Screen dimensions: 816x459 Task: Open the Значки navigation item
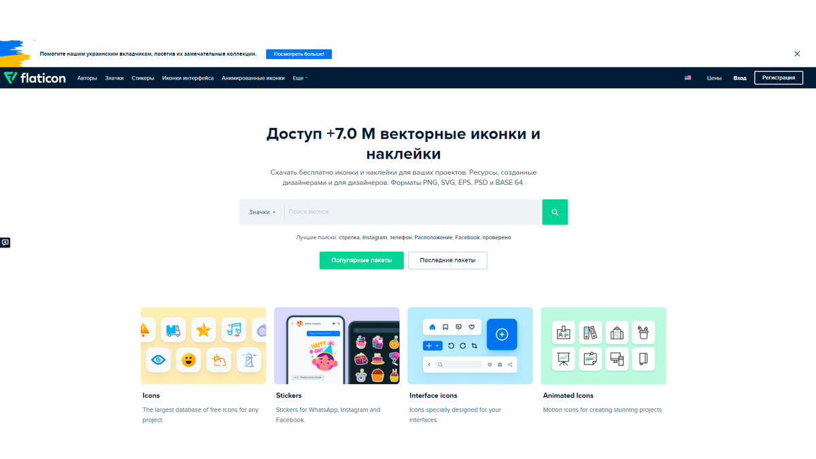[x=114, y=78]
